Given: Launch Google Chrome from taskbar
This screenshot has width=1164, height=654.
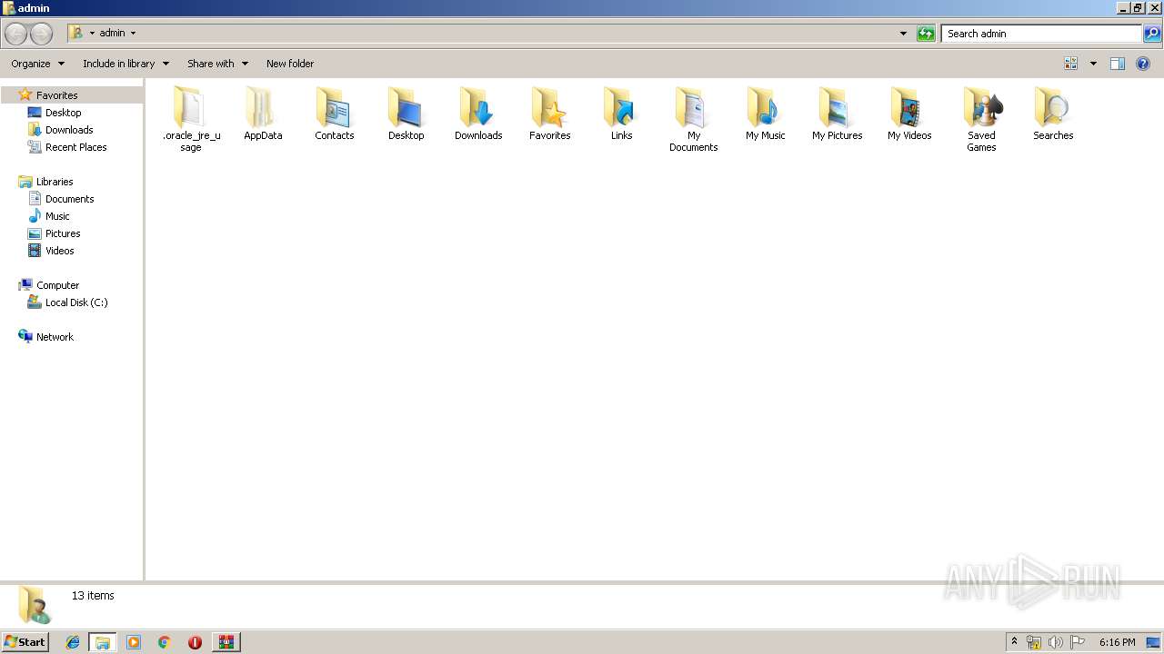Looking at the screenshot, I should tap(165, 642).
